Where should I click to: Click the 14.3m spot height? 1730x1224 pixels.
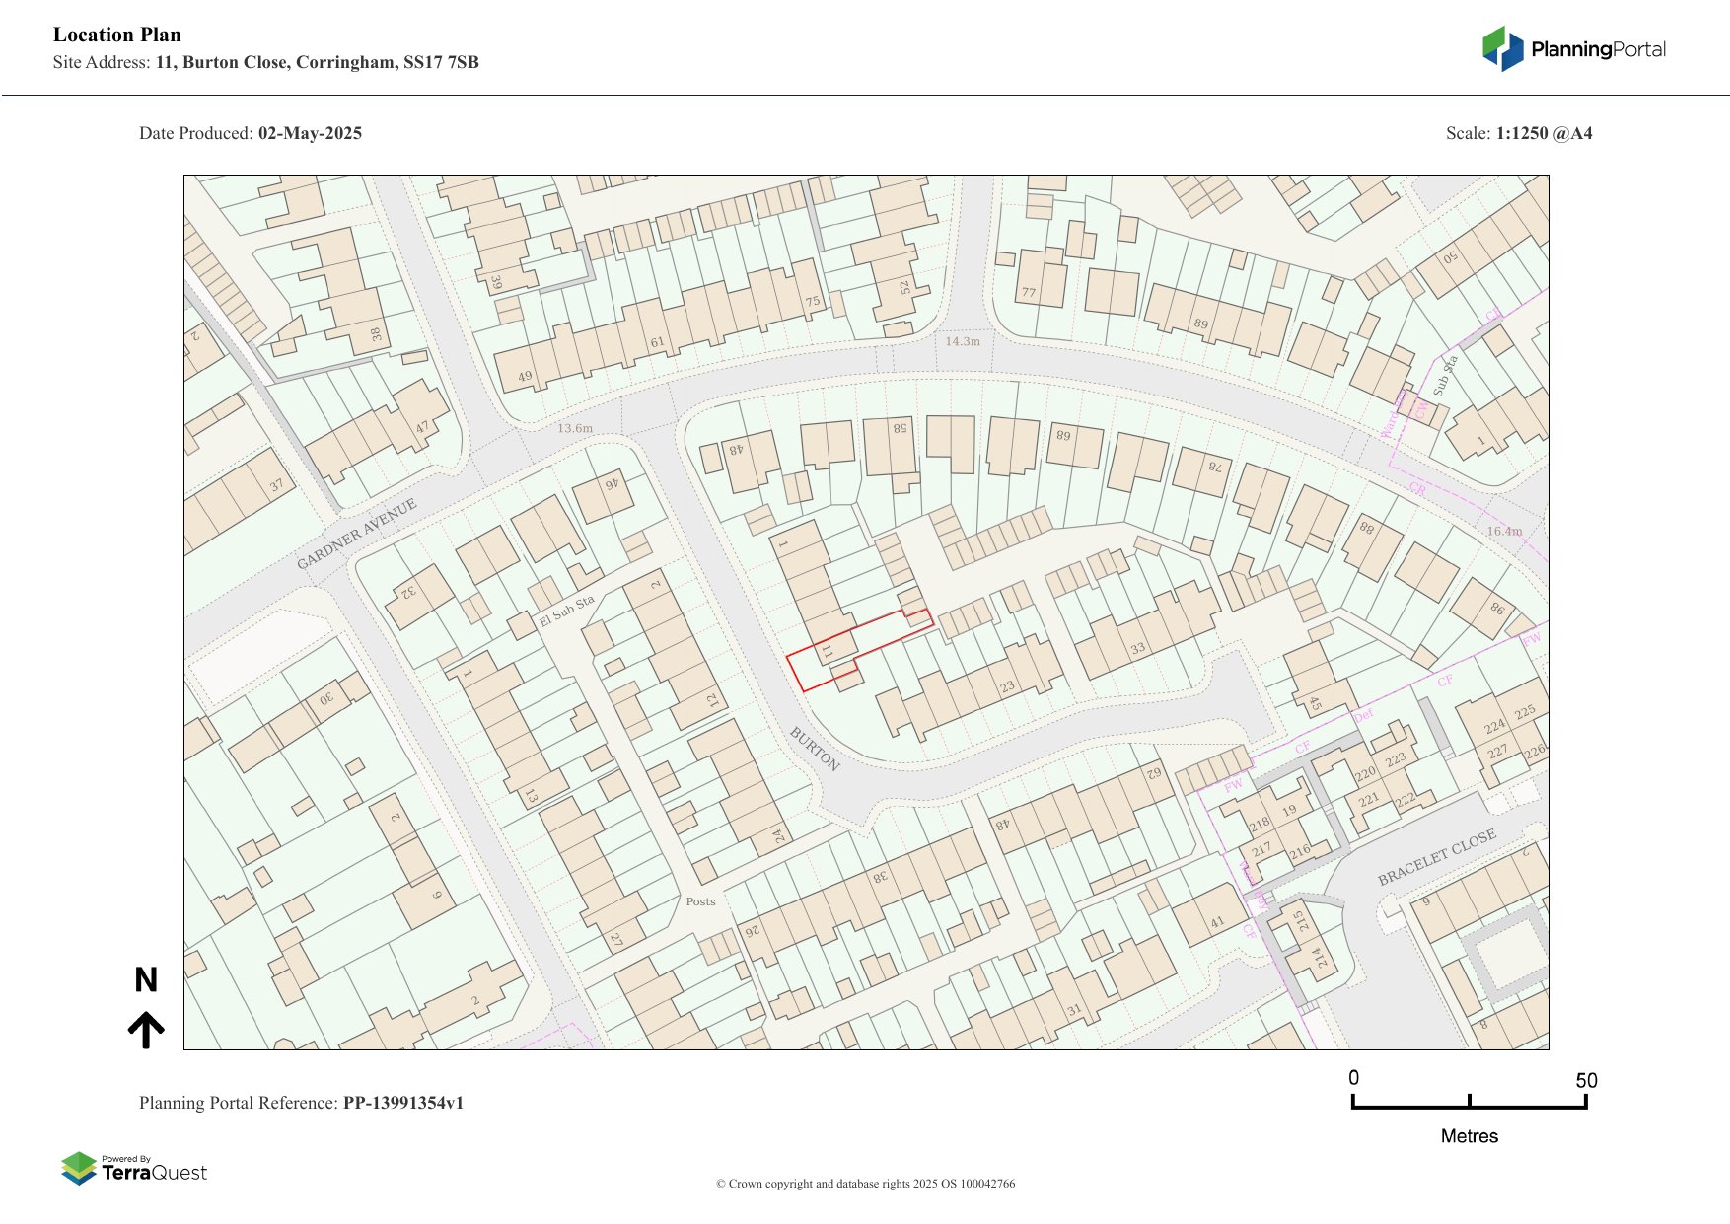tap(963, 341)
